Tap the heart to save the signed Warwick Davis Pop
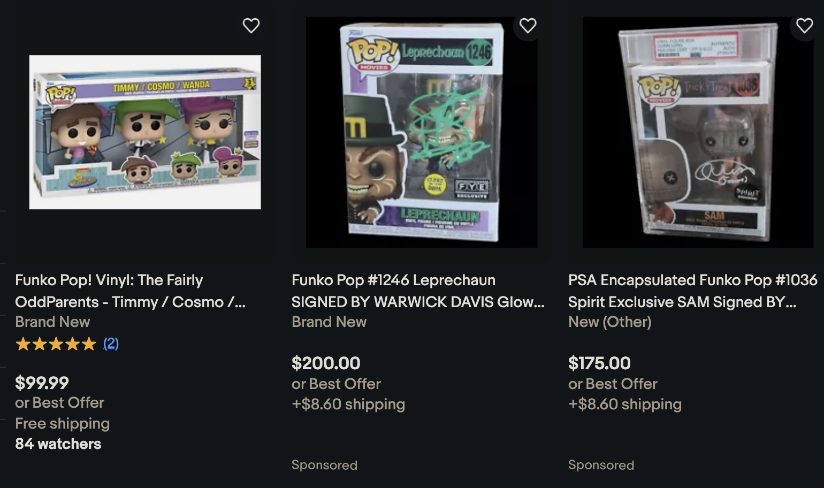 click(528, 25)
